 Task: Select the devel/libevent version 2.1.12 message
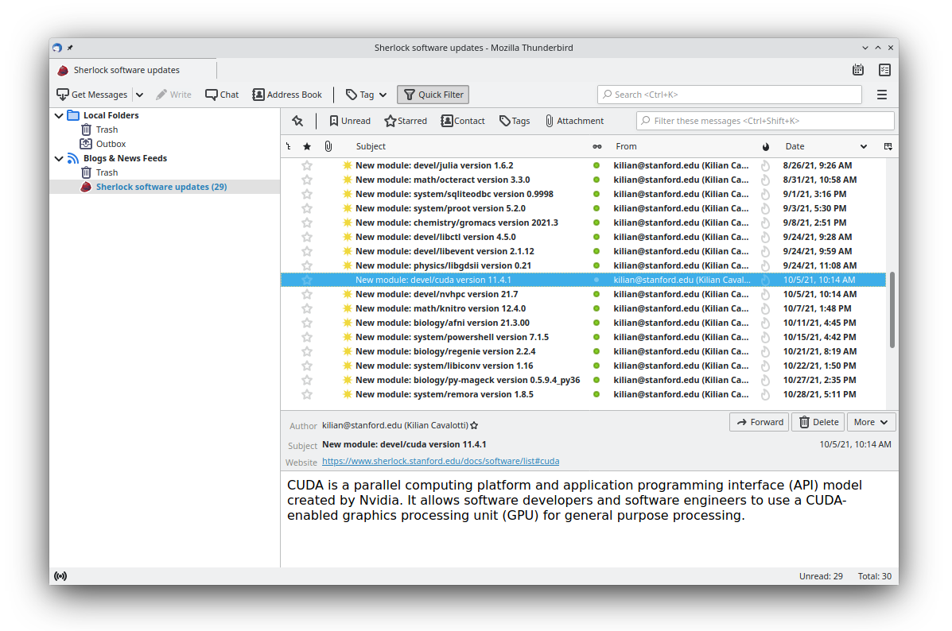click(x=445, y=251)
